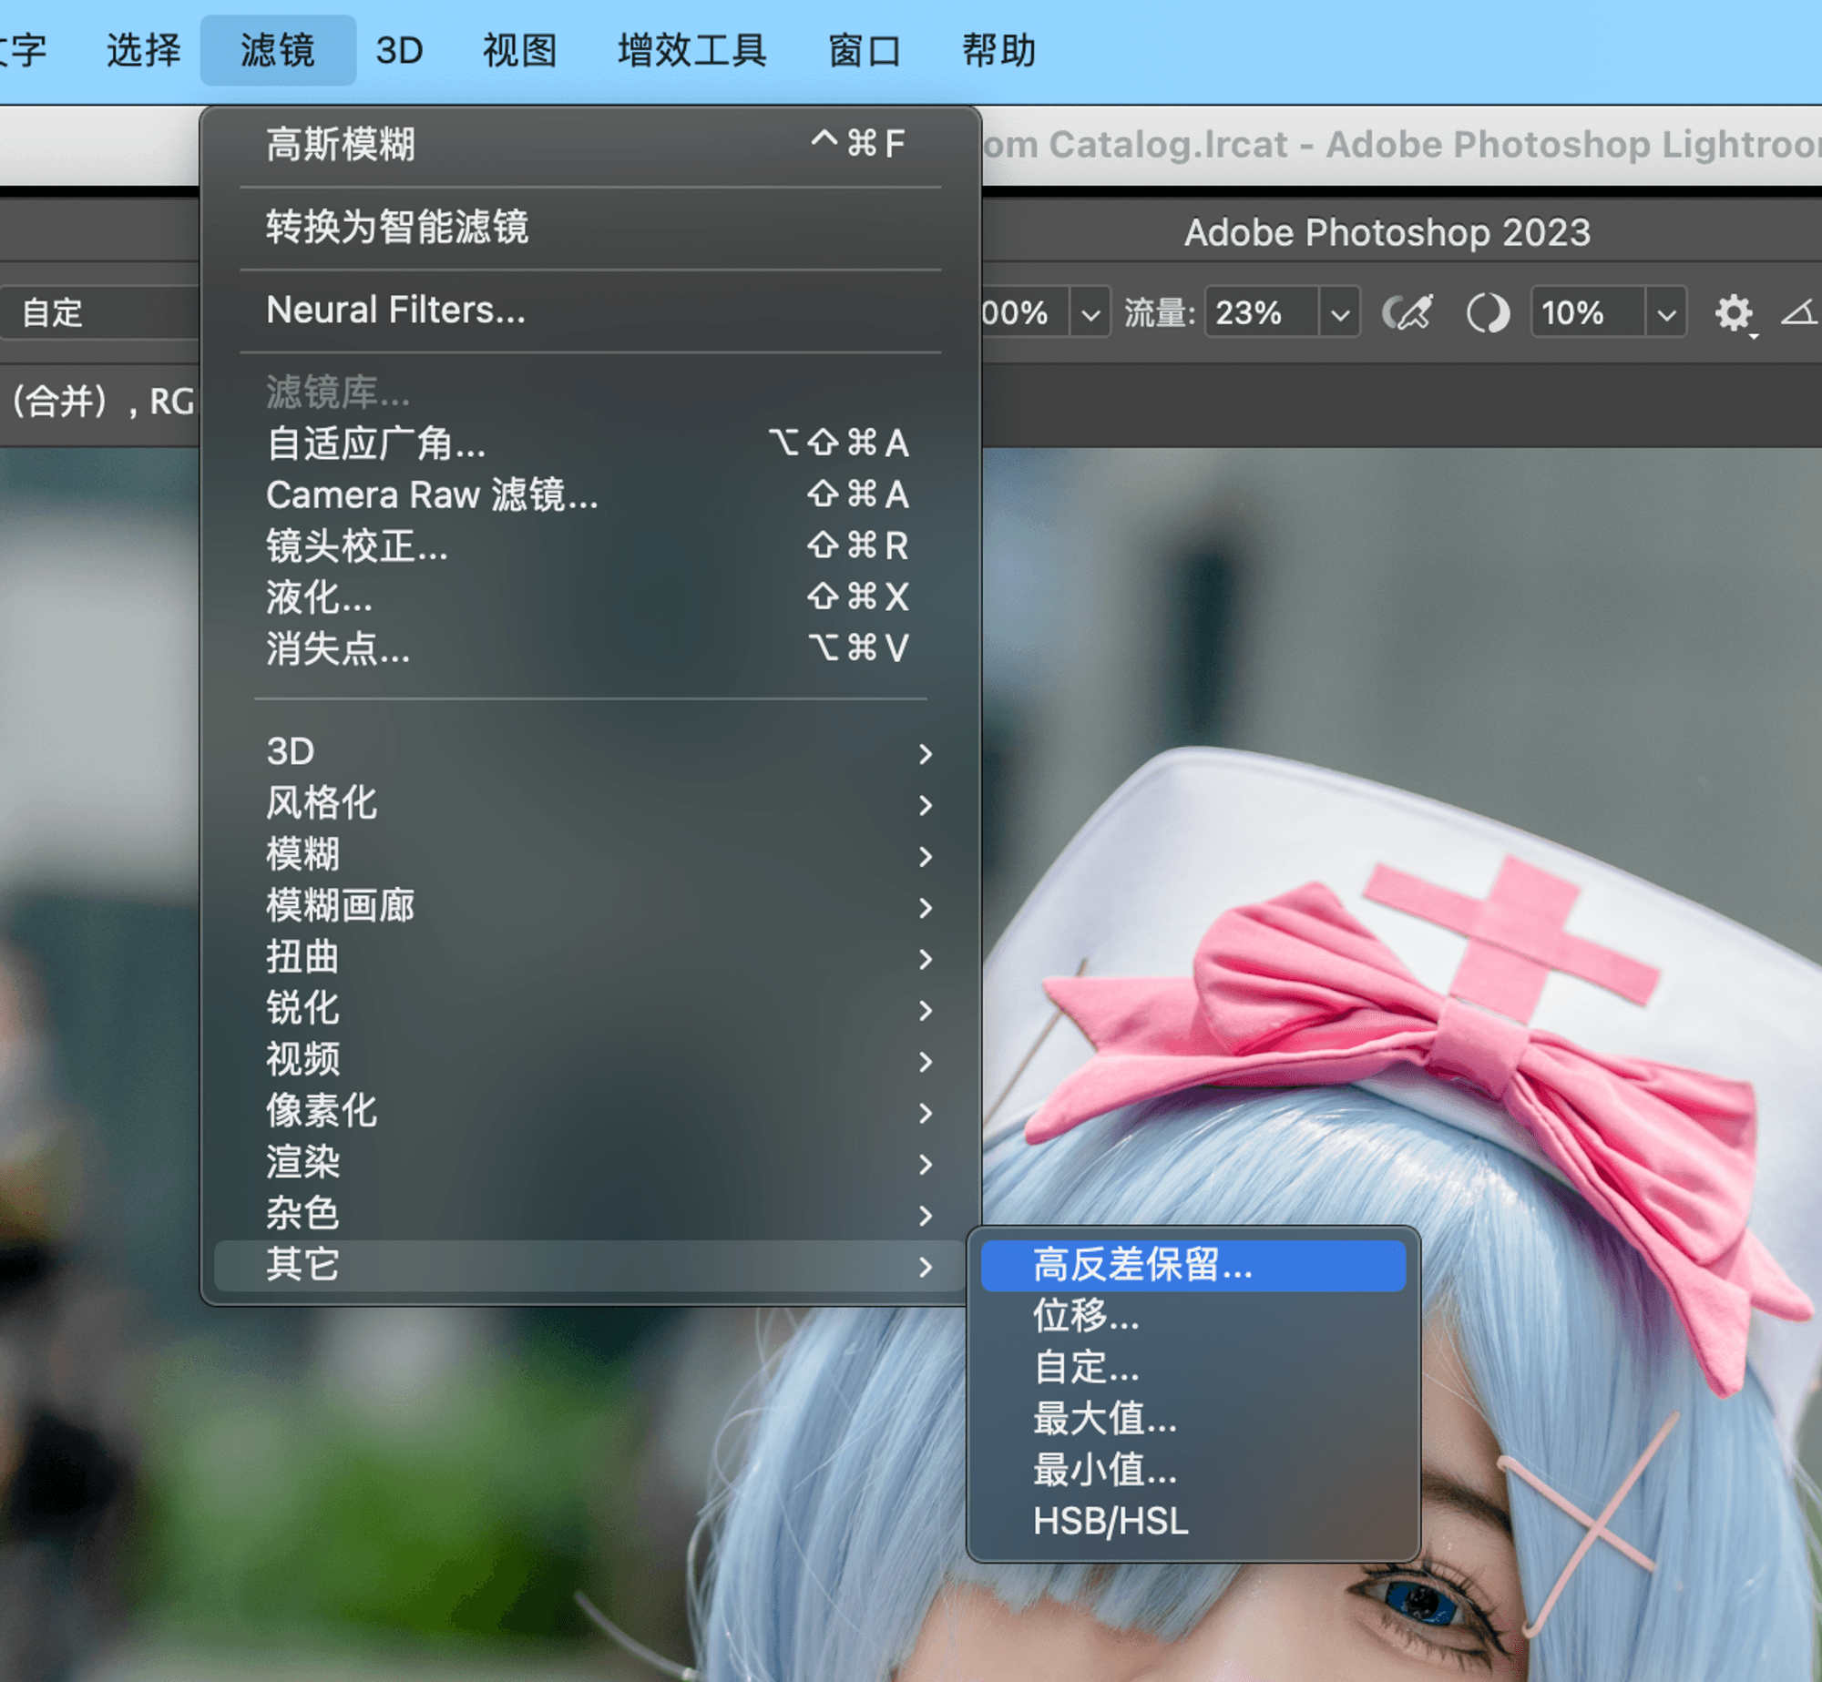Open the 窗口 menu
The image size is (1822, 1682).
(x=864, y=50)
